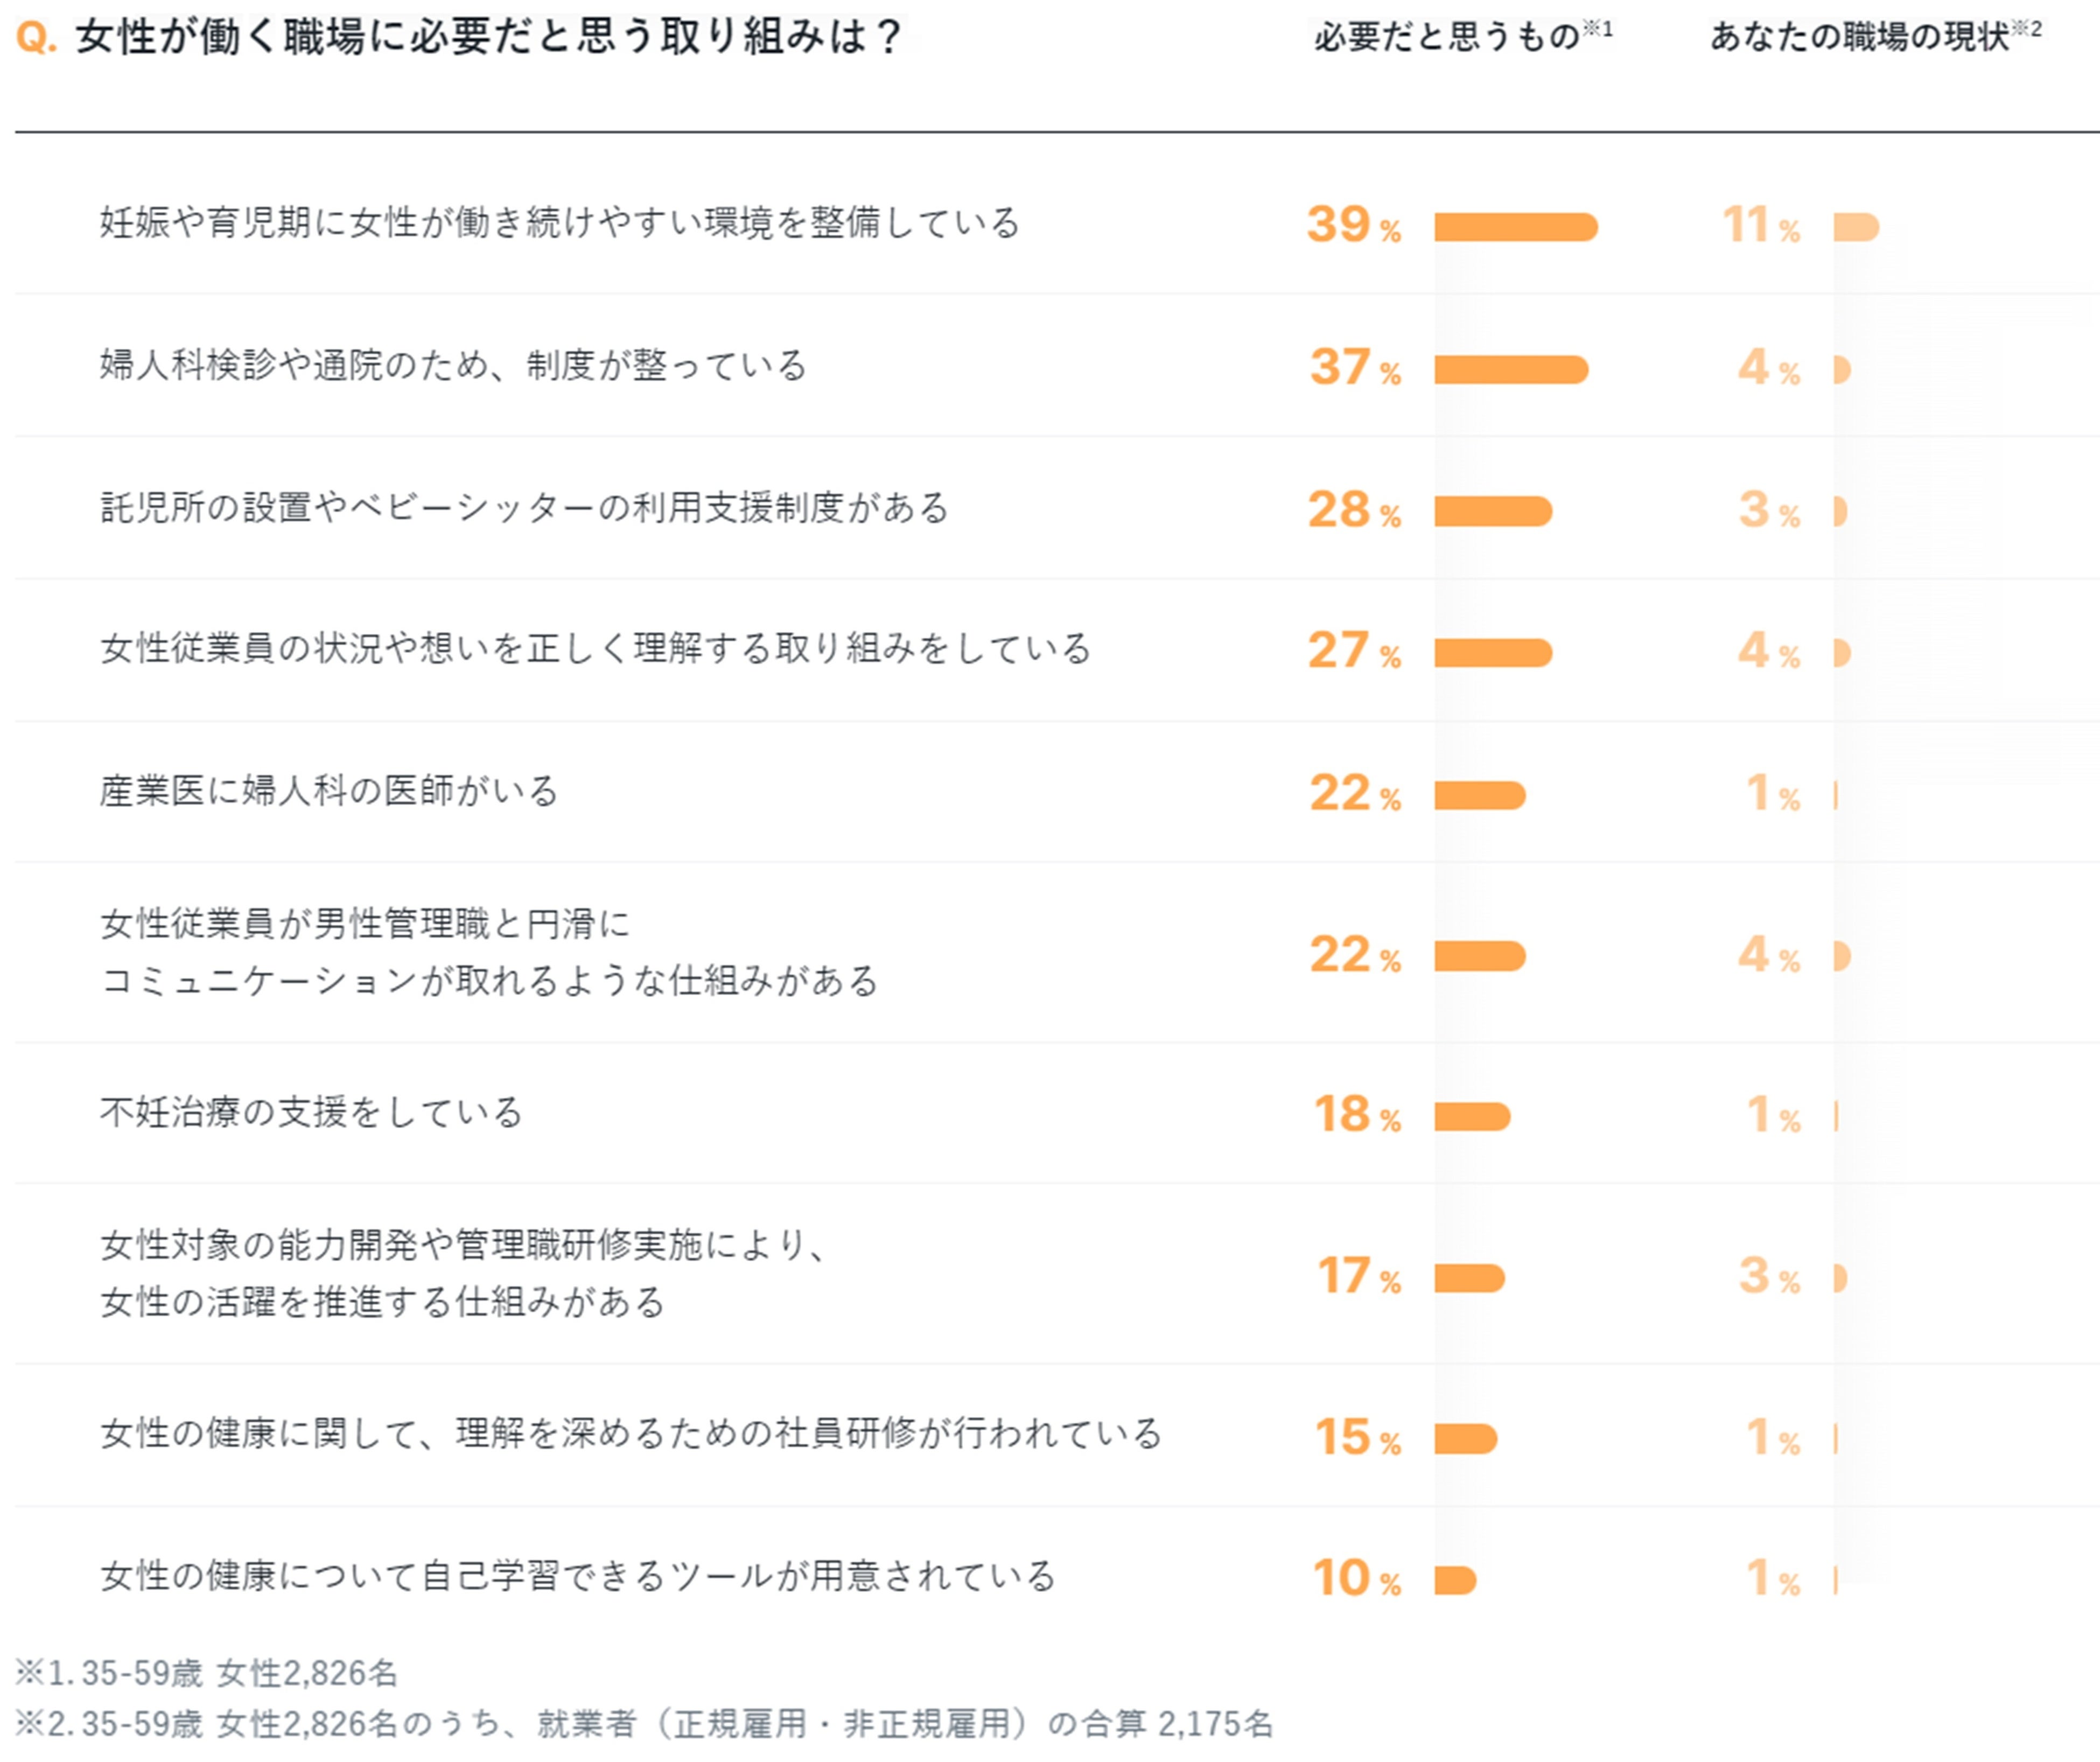2100x1762 pixels.
Task: Click the 18% orange bar
Action: pyautogui.click(x=1471, y=1116)
